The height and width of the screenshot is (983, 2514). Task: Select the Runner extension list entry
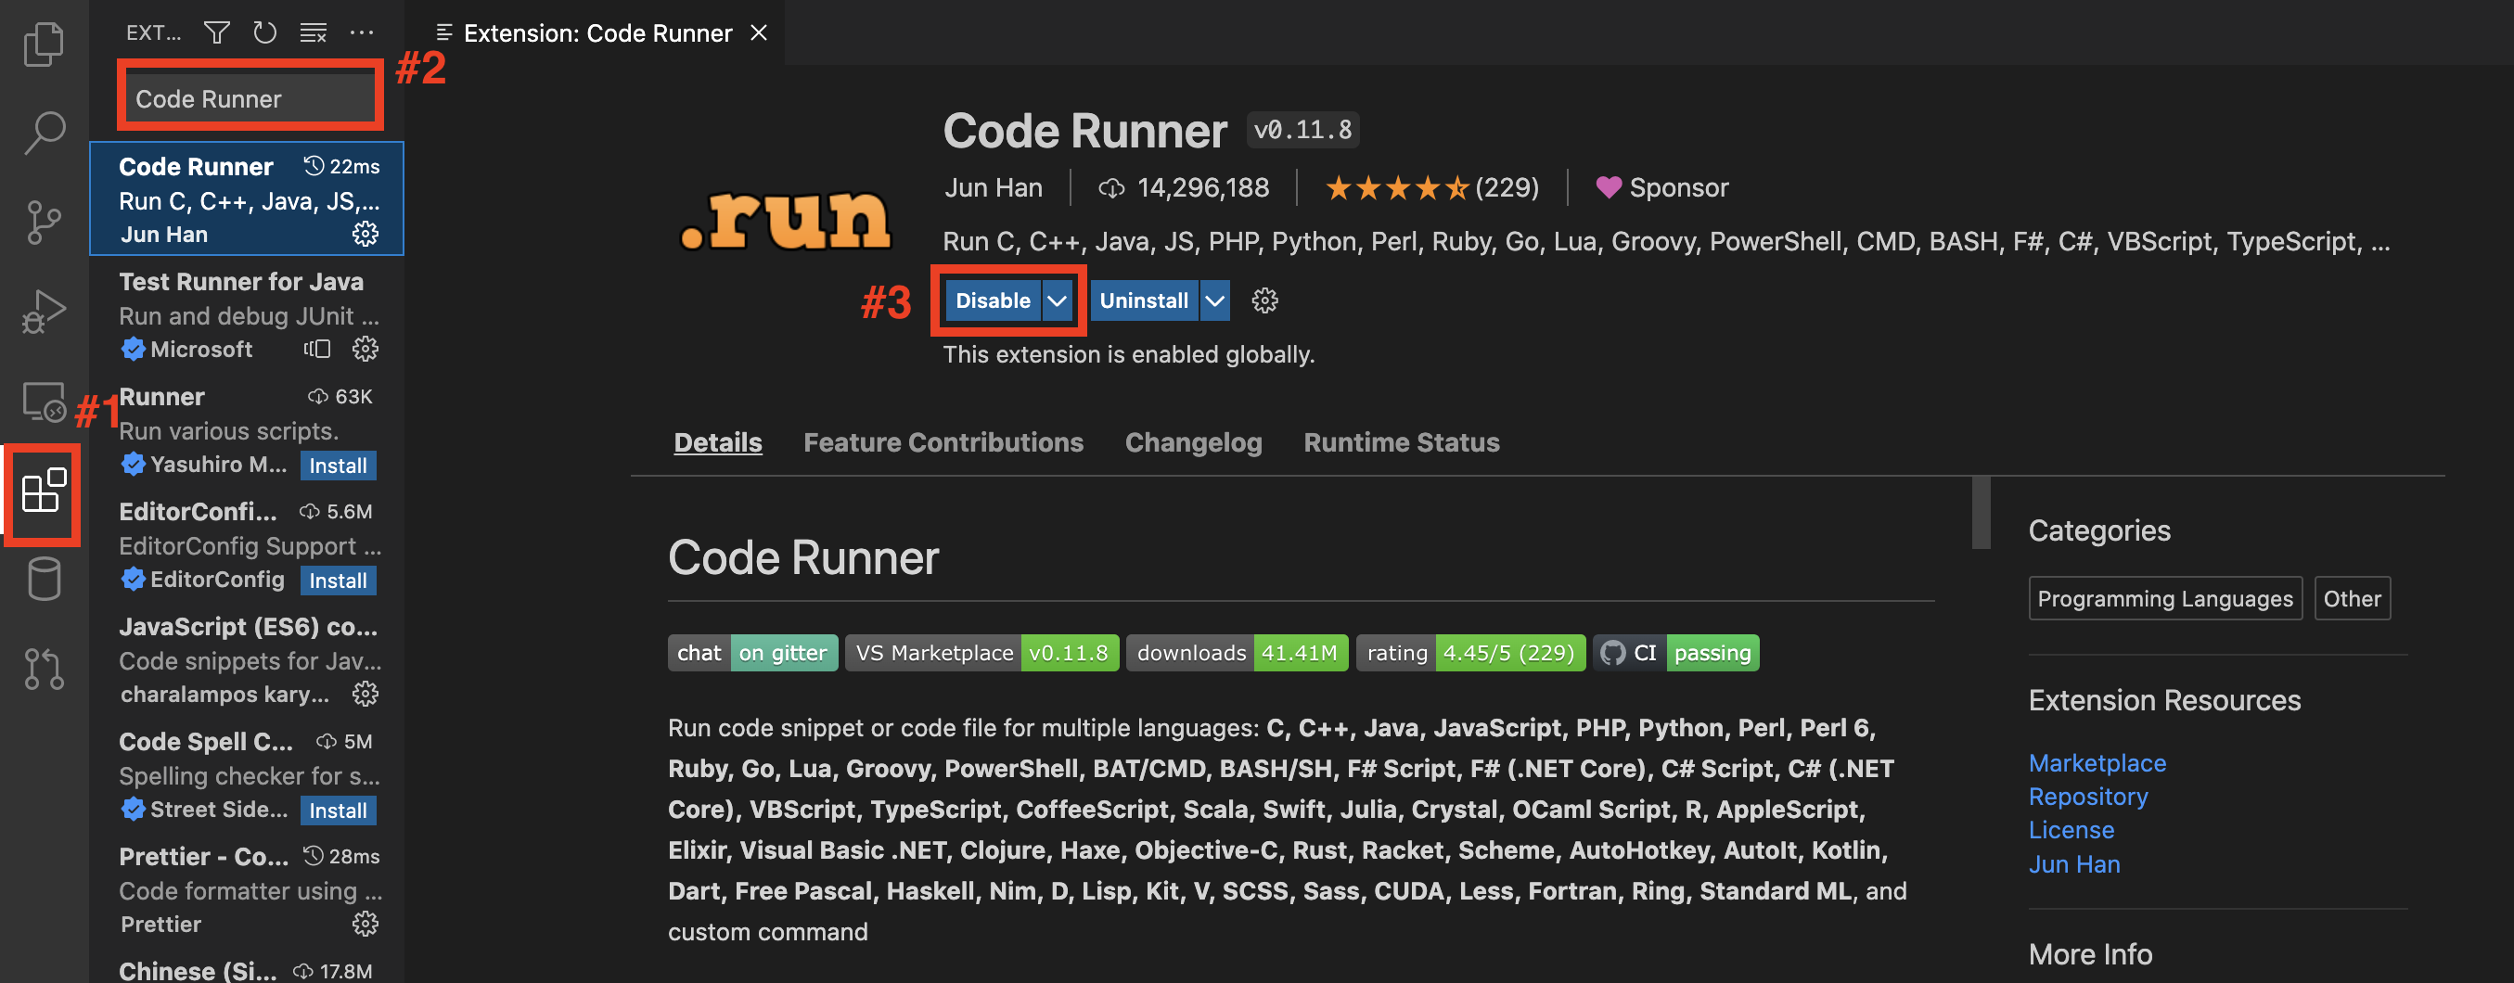[x=246, y=429]
